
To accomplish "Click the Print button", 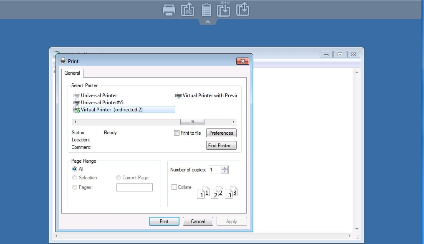I will (164, 221).
